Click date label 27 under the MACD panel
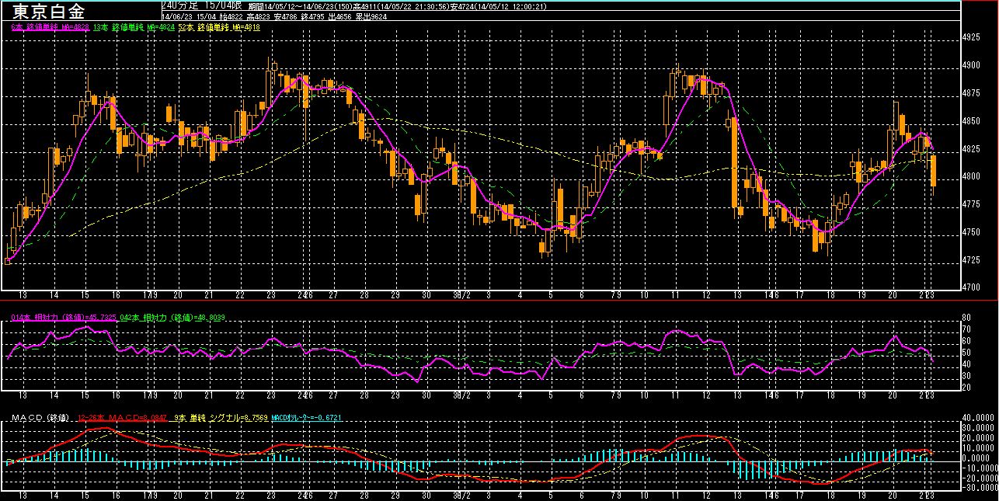999x501 pixels. pyautogui.click(x=332, y=495)
